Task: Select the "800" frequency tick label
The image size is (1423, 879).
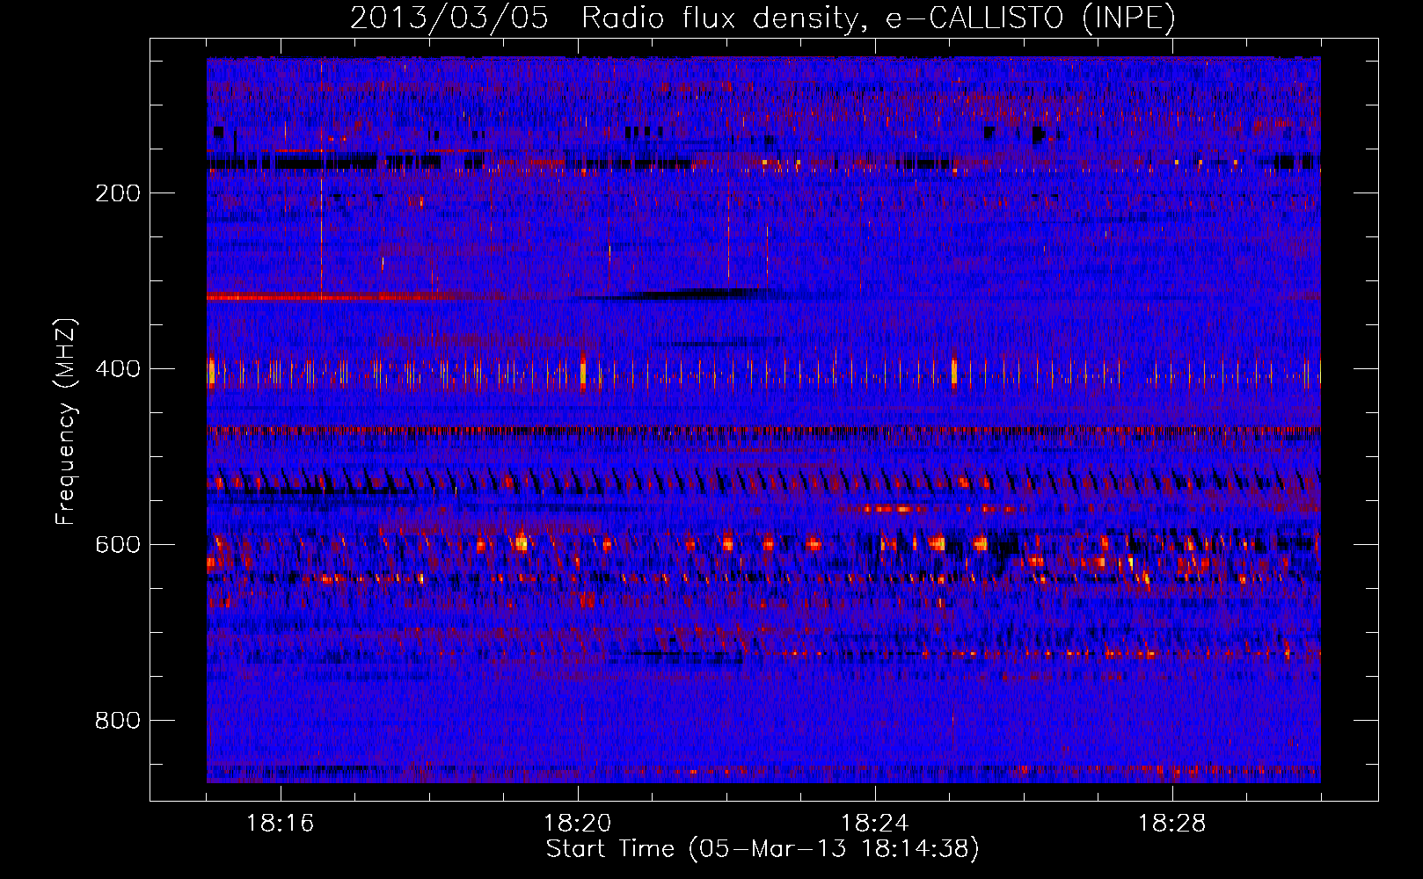Action: pos(118,721)
